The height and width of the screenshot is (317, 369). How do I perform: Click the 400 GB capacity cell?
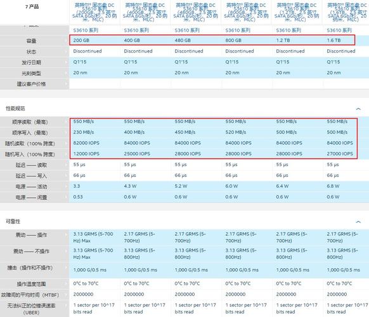132,41
